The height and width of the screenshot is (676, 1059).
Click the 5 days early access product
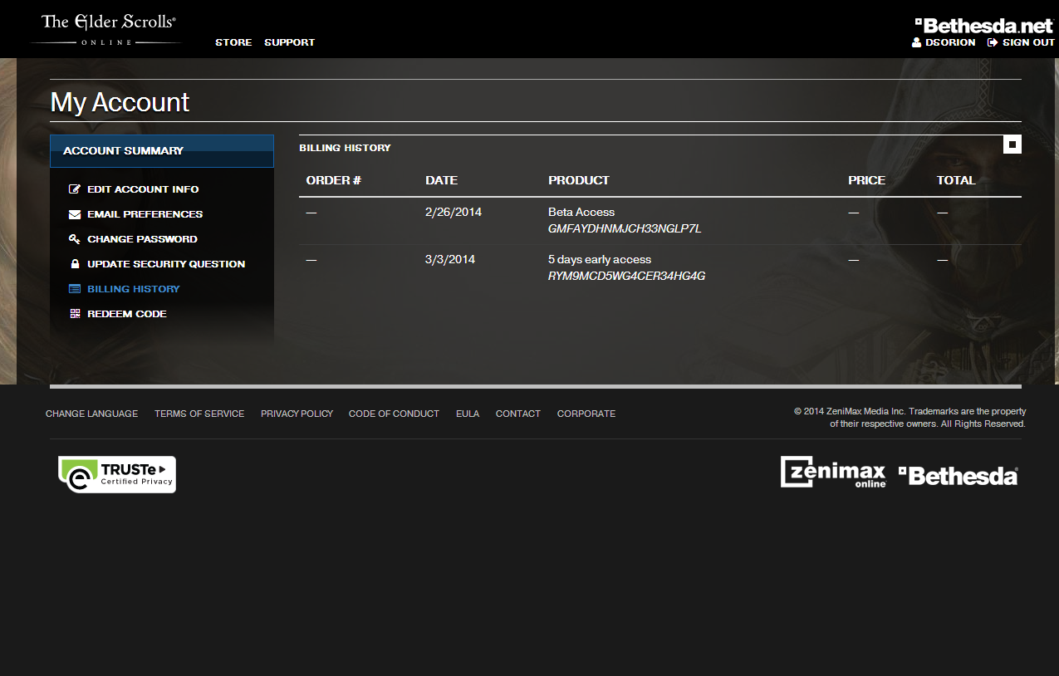pyautogui.click(x=600, y=259)
